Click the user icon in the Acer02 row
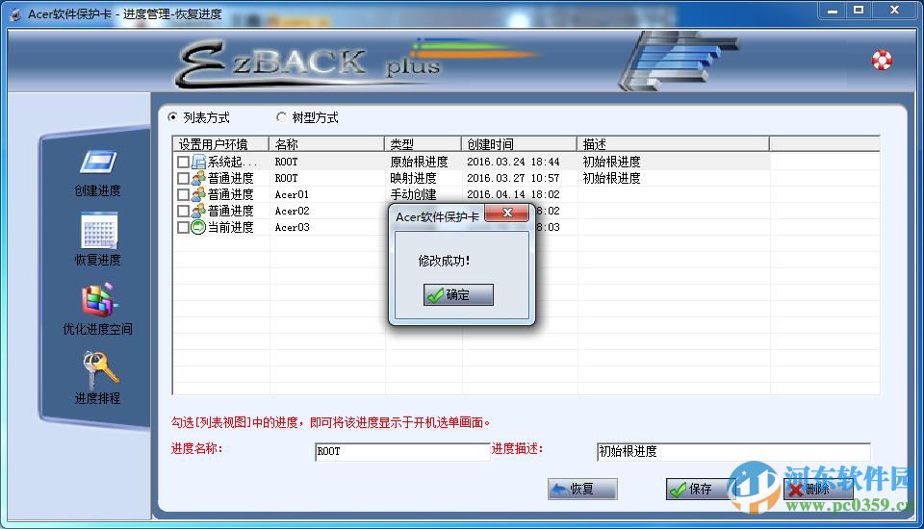The height and width of the screenshot is (529, 924). coord(198,211)
